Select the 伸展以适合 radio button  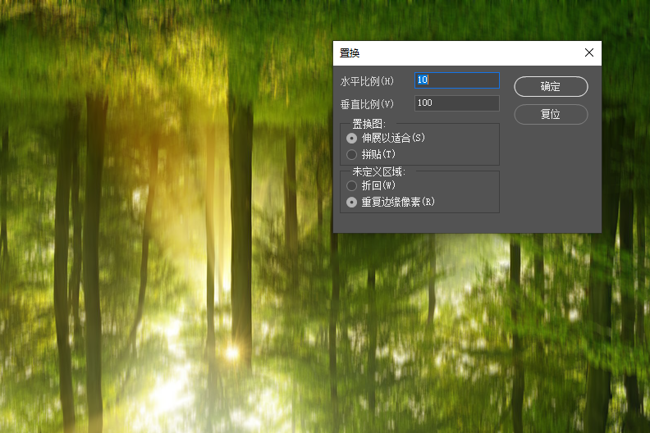pos(351,138)
